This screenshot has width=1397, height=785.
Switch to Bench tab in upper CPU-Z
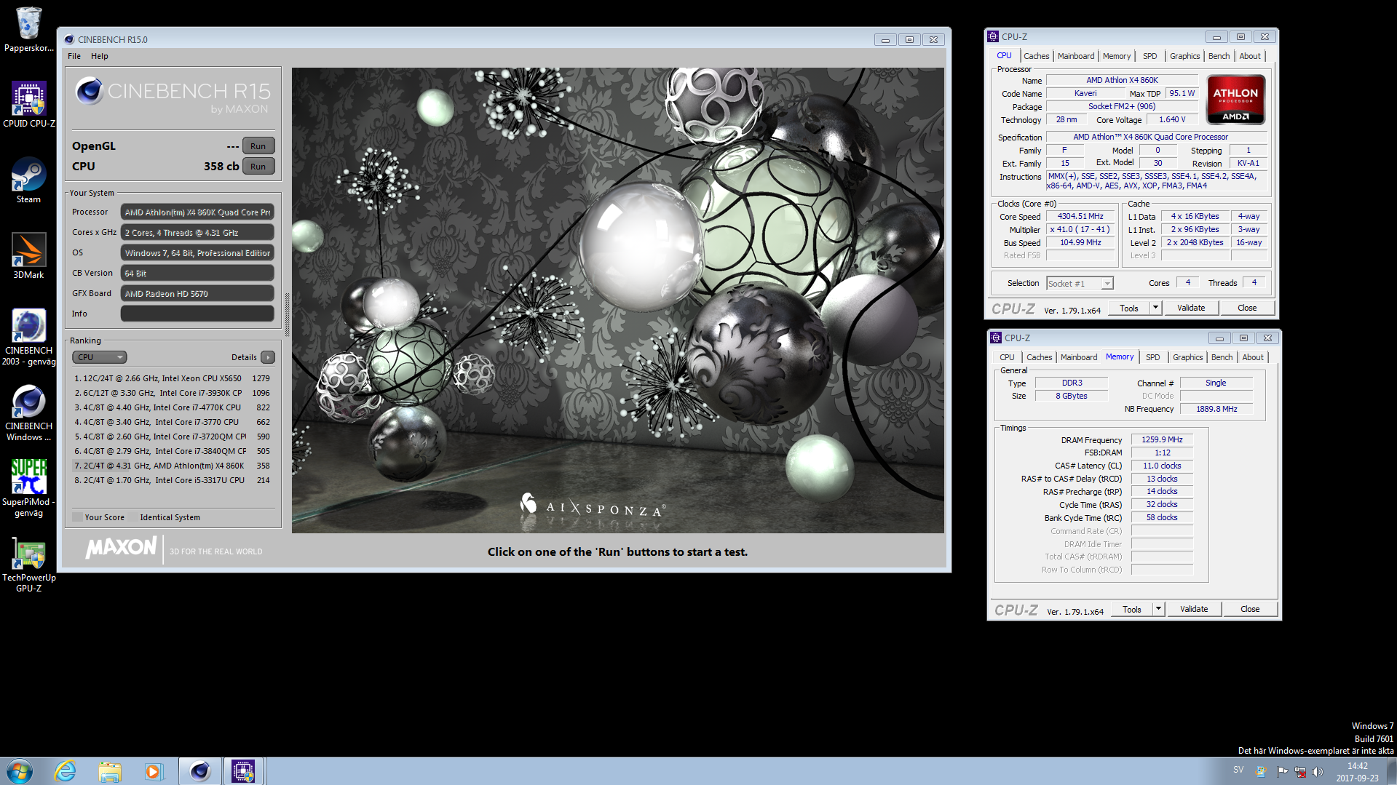click(x=1219, y=56)
